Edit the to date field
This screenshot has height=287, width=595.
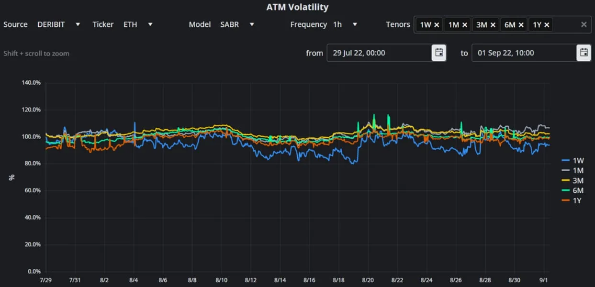point(524,53)
